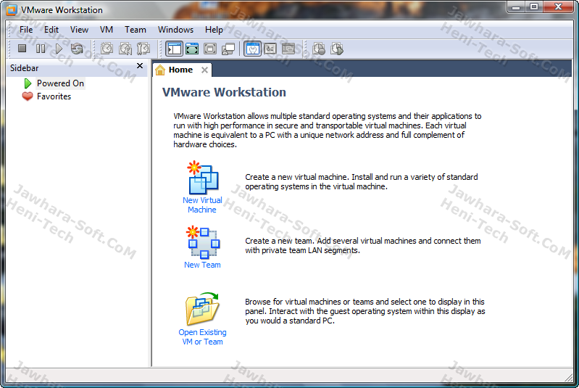The height and width of the screenshot is (388, 579).
Task: Click the window resize grip corner
Action: [569, 378]
